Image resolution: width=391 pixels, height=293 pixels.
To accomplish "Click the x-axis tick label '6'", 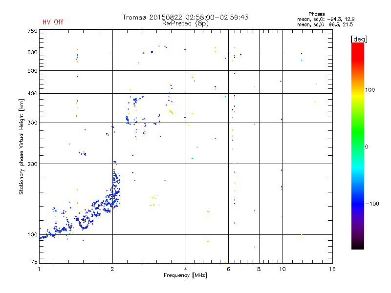I will click(228, 269).
